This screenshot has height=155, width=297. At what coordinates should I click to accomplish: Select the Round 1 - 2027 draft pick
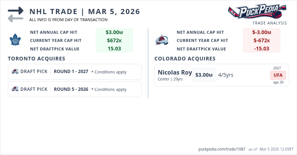coord(71,72)
